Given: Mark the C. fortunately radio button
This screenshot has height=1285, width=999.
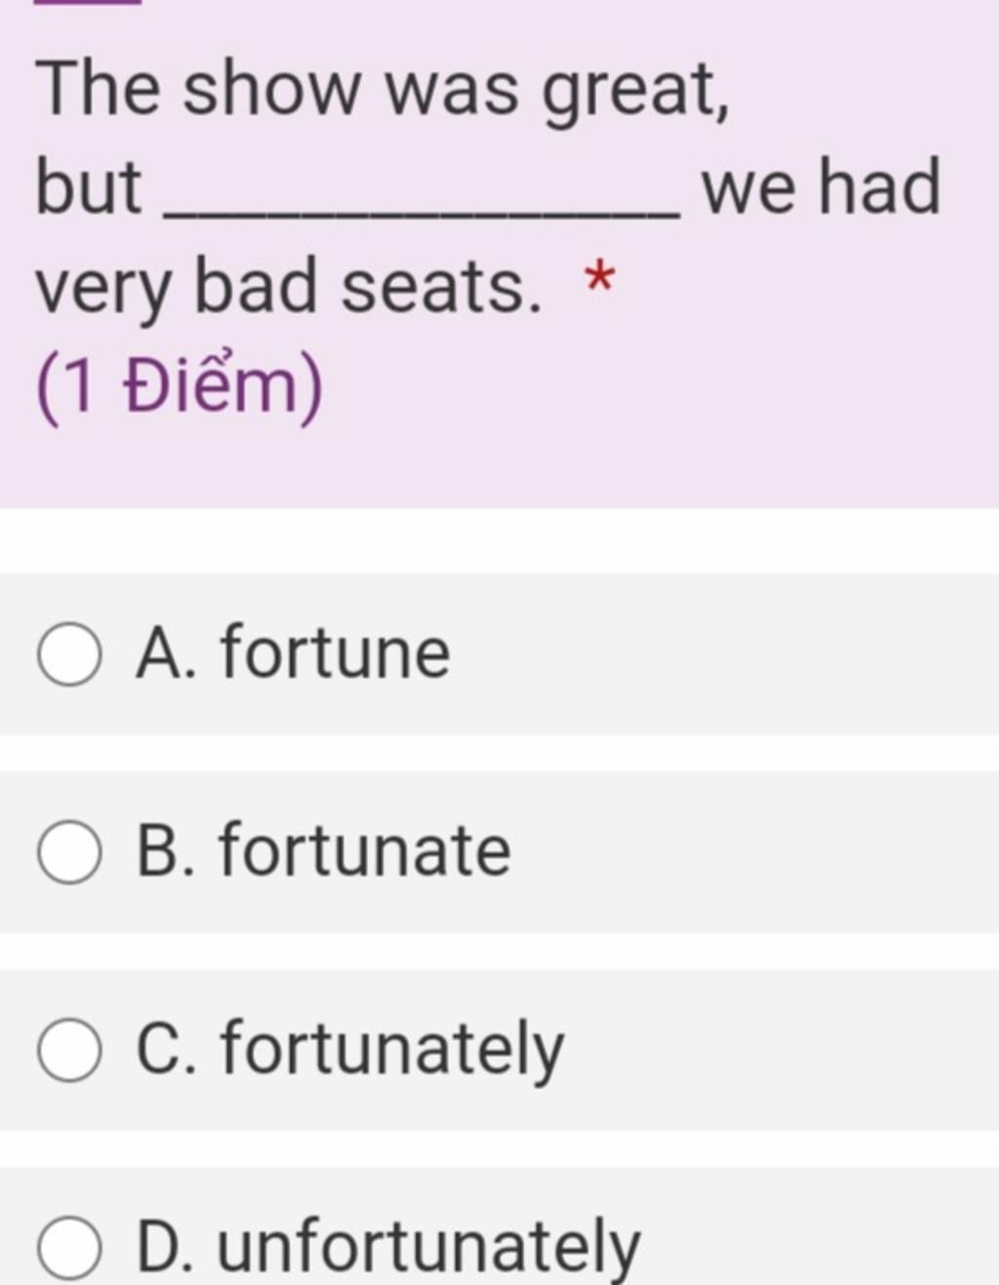Looking at the screenshot, I should 68,1051.
